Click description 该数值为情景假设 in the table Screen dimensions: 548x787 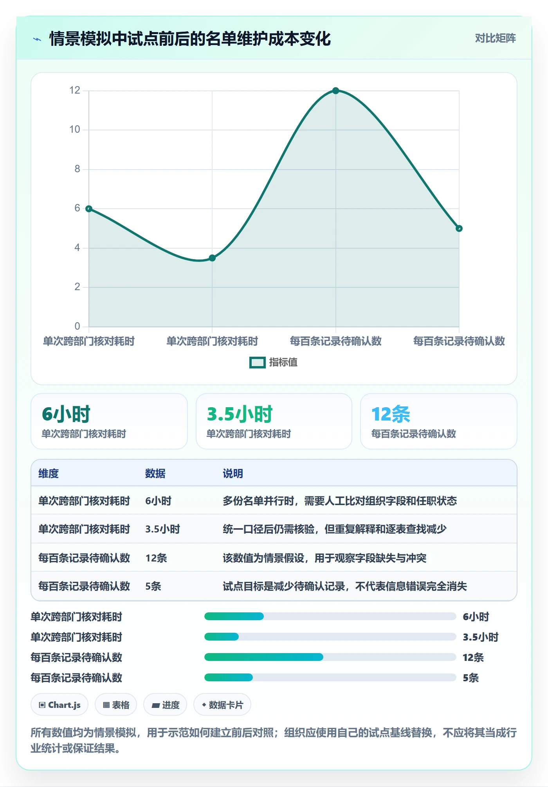pyautogui.click(x=324, y=558)
